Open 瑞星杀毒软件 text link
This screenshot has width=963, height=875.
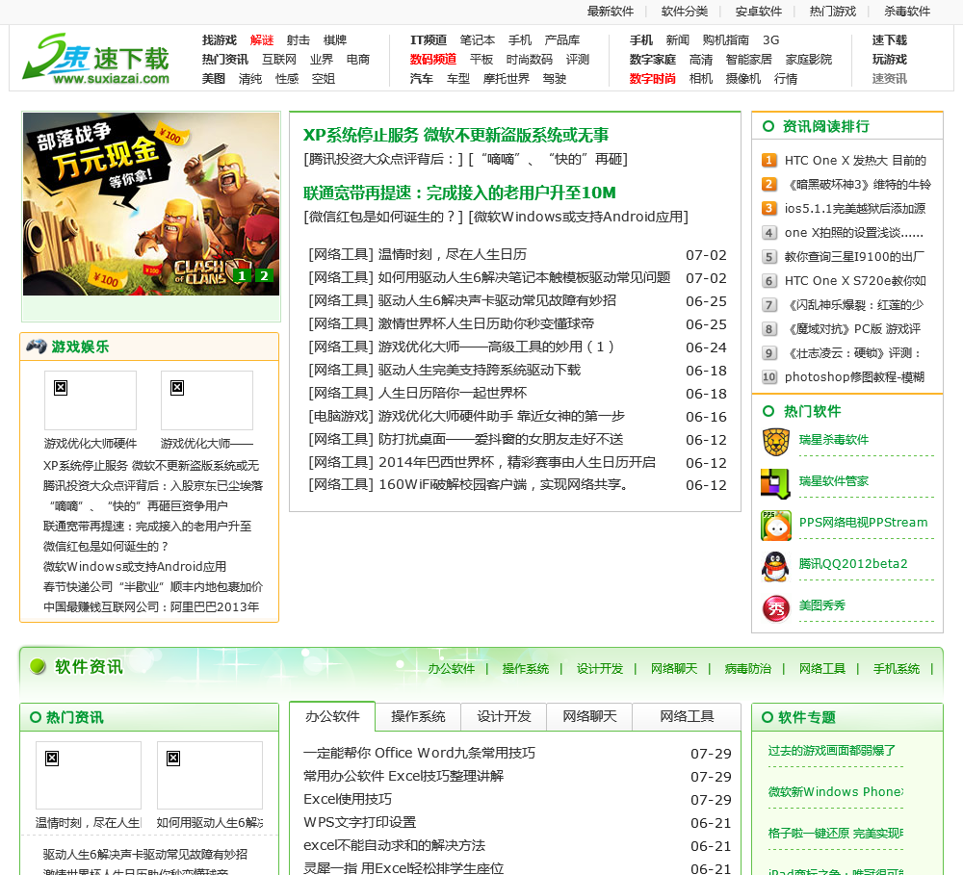(833, 440)
